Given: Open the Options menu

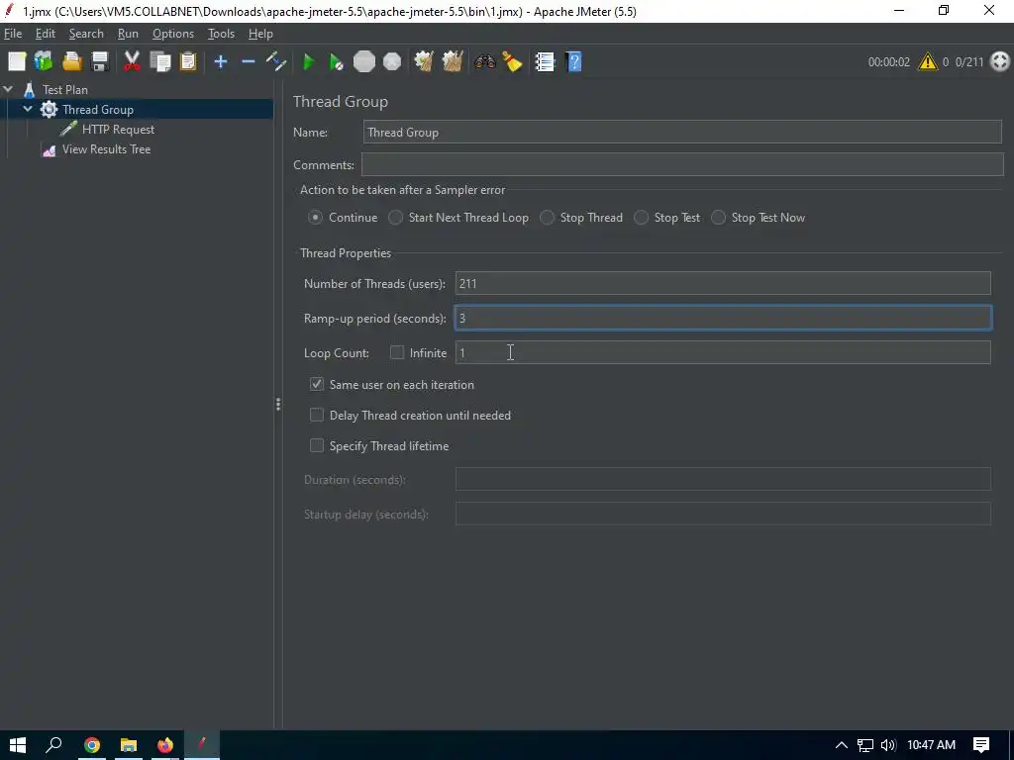Looking at the screenshot, I should tap(172, 34).
